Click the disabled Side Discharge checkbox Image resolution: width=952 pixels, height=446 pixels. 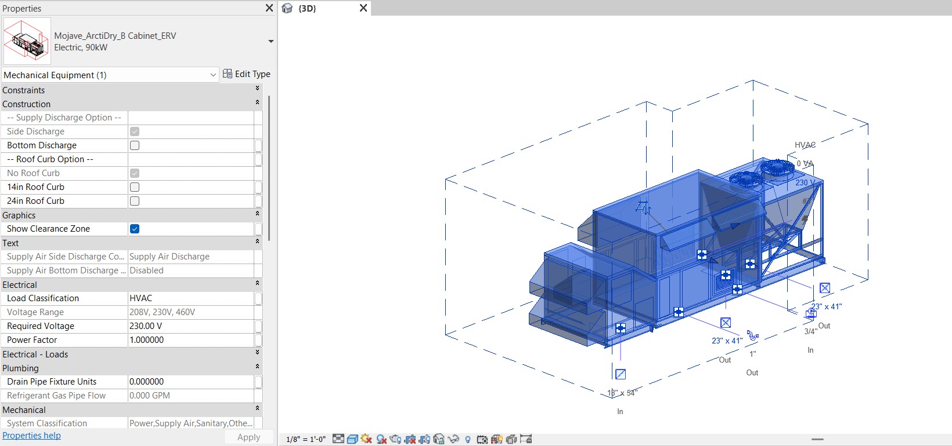[135, 131]
